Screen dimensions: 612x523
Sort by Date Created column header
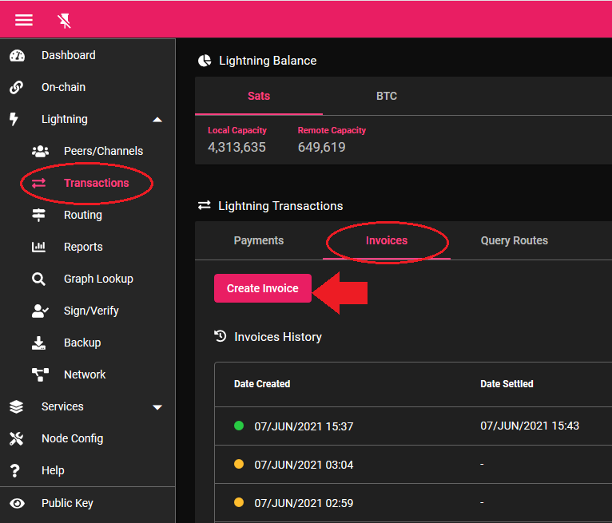tap(262, 384)
